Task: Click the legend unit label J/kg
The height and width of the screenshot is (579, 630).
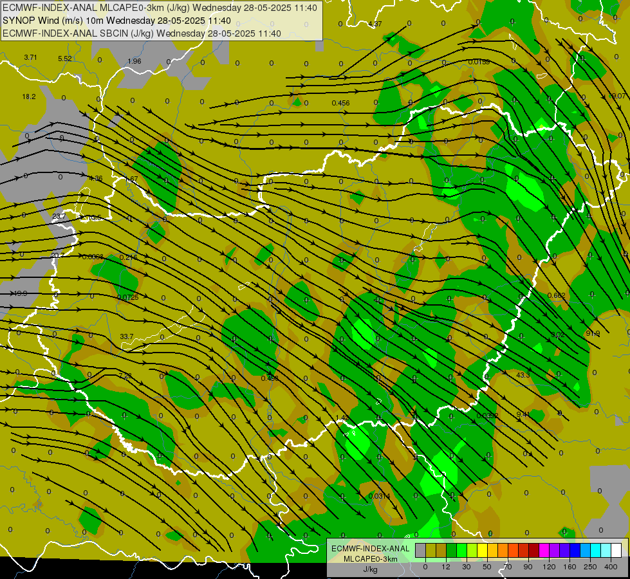Action: (x=370, y=569)
